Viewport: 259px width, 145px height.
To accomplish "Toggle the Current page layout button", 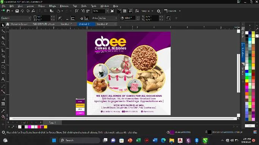I will coord(86,18).
